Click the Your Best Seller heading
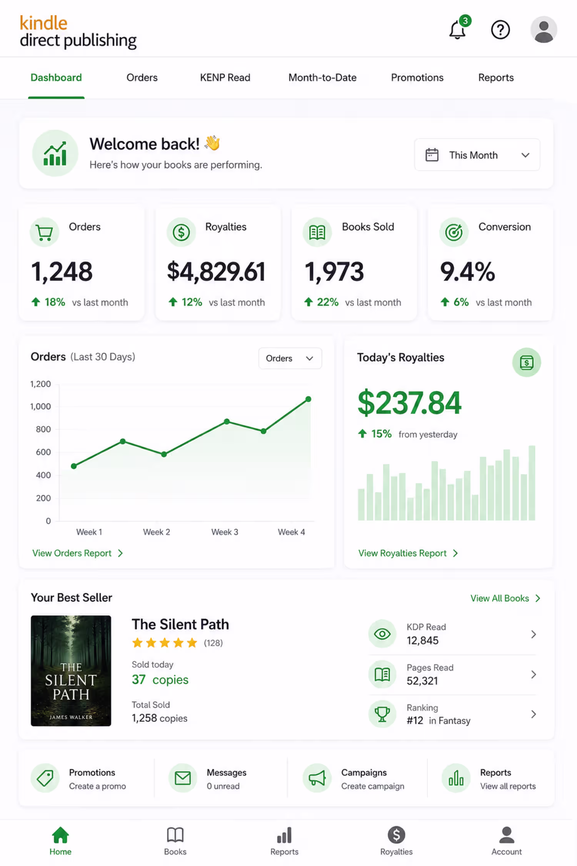The height and width of the screenshot is (866, 577). click(x=72, y=597)
